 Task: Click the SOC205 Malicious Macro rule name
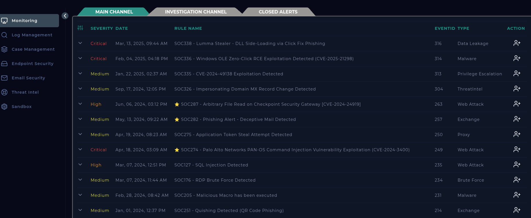click(225, 195)
